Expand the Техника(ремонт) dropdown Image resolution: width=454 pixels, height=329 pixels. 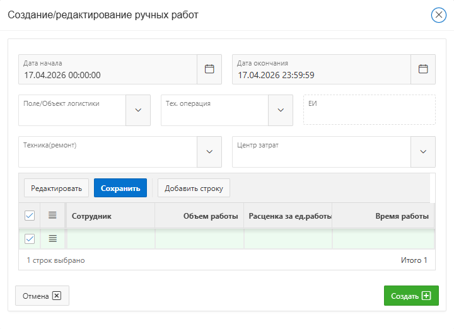click(x=209, y=152)
